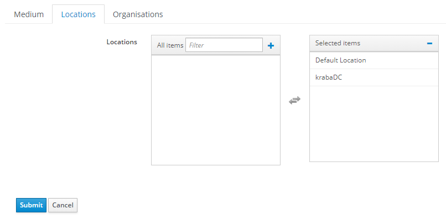This screenshot has height=224, width=446.
Task: Deselect Default Location from selected items
Action: pyautogui.click(x=374, y=60)
